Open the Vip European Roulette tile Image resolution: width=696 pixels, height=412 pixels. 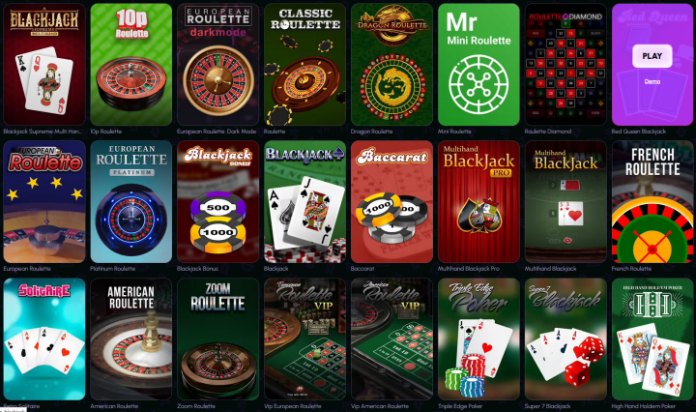tap(304, 339)
